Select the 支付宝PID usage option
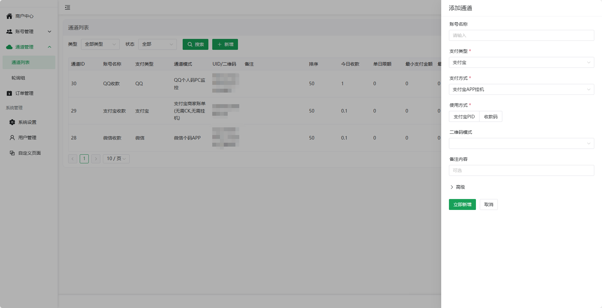Screen dimensions: 602x308 (x=464, y=117)
